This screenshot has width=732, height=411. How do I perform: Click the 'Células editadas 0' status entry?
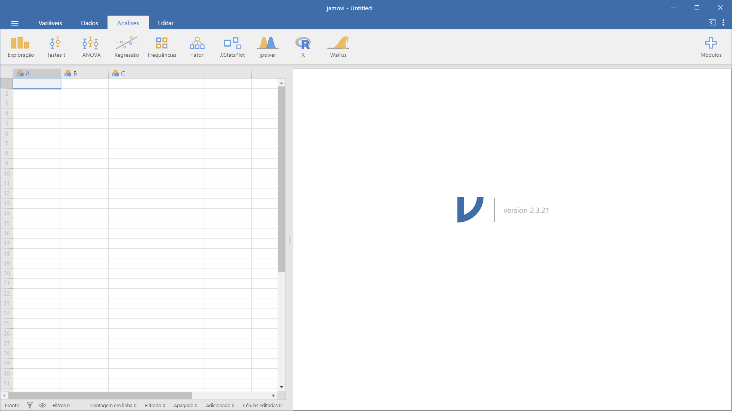262,405
